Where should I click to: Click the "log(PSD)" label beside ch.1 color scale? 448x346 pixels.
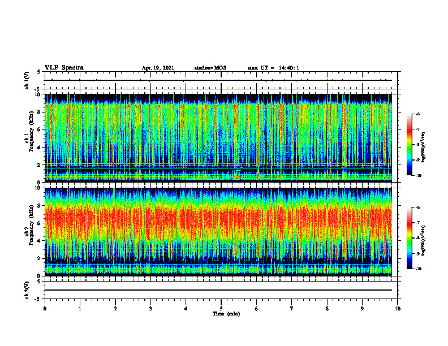coord(424,148)
